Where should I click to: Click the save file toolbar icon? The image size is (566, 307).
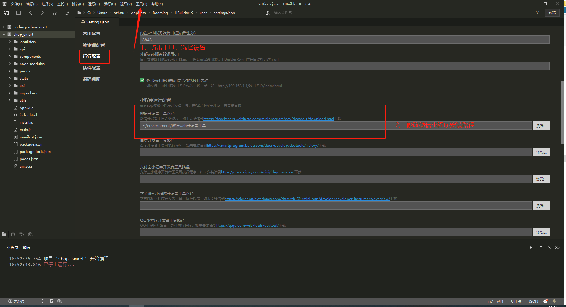[x=18, y=13]
